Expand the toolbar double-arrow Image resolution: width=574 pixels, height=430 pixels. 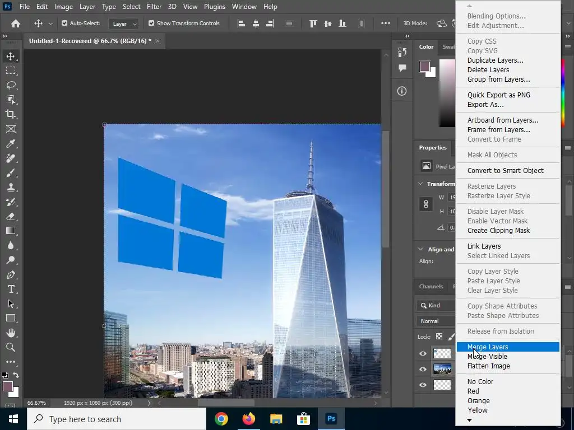coord(5,36)
